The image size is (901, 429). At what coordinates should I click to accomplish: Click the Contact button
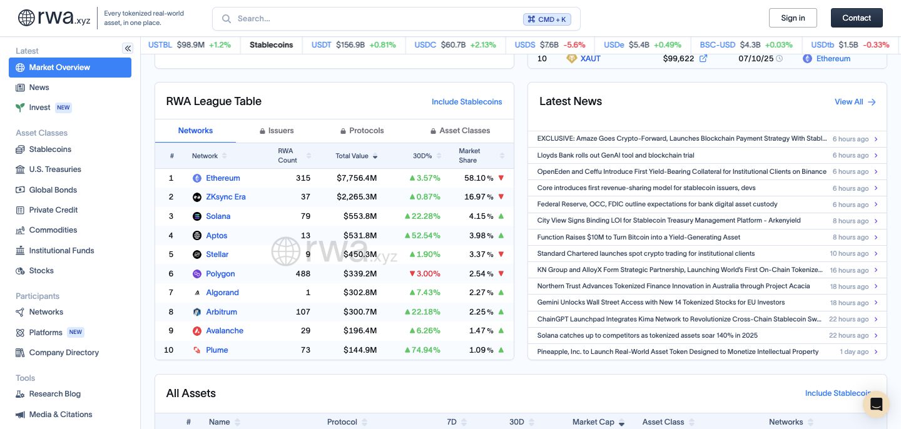(x=857, y=18)
